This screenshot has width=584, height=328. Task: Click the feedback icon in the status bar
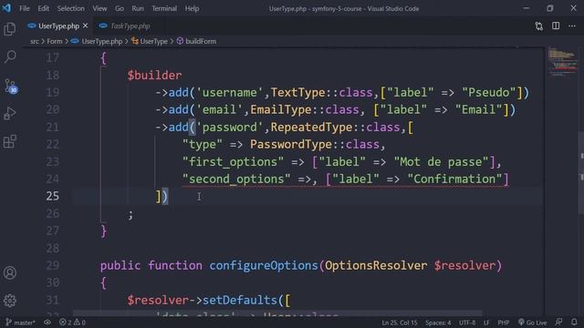pos(558,323)
